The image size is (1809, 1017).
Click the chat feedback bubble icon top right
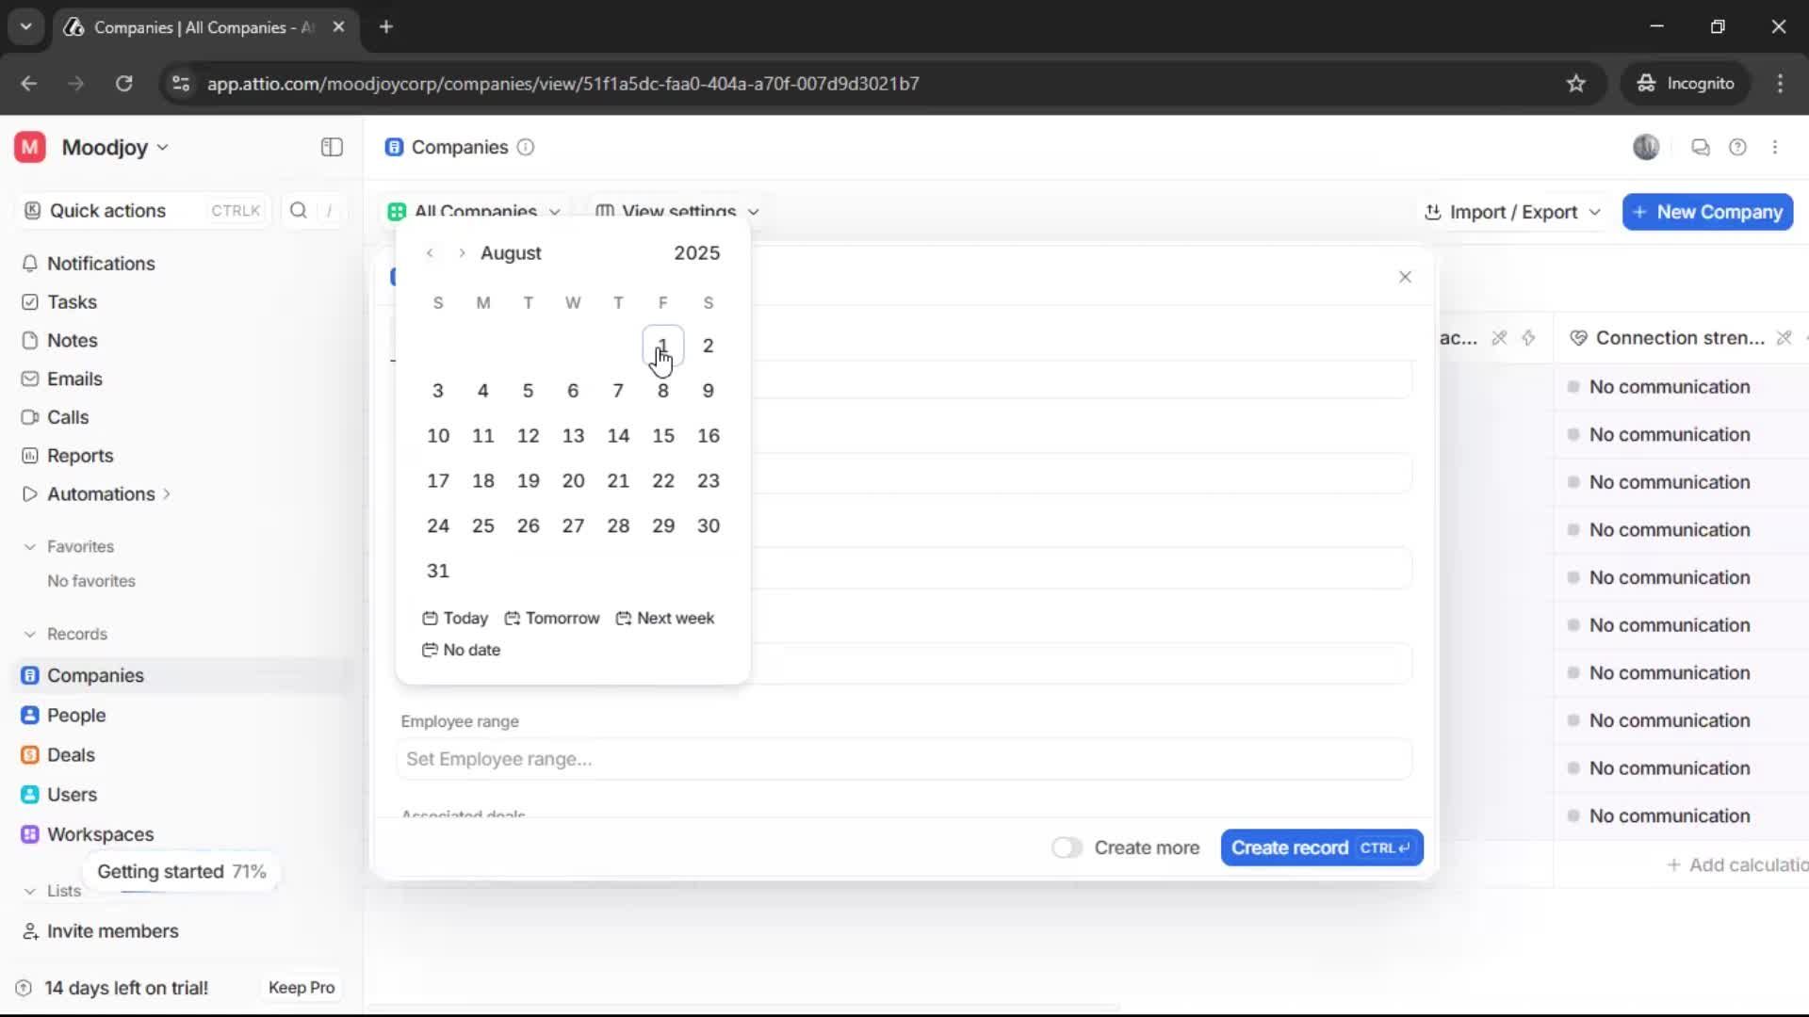click(1701, 147)
